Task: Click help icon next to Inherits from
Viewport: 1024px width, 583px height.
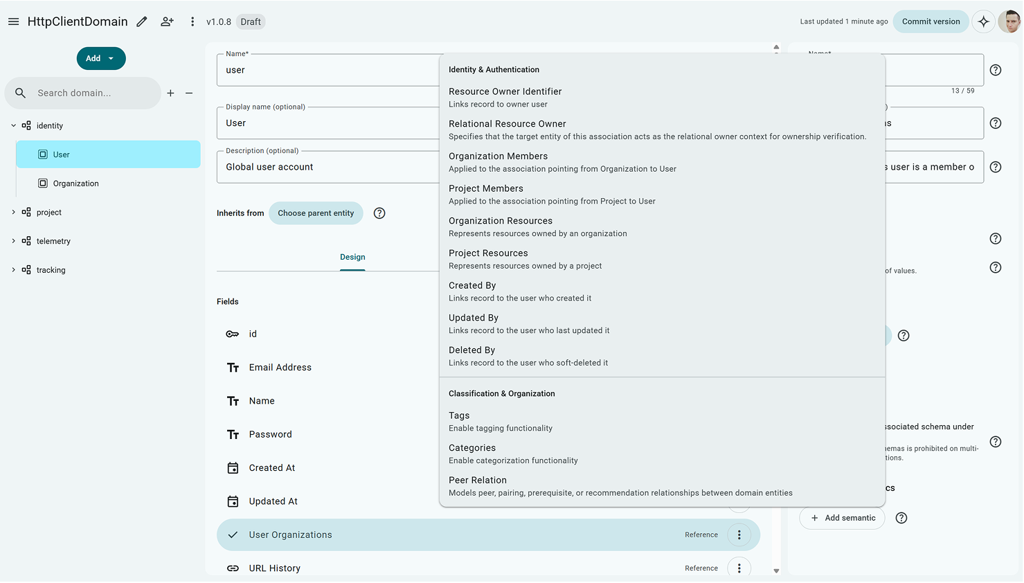Action: [x=379, y=213]
